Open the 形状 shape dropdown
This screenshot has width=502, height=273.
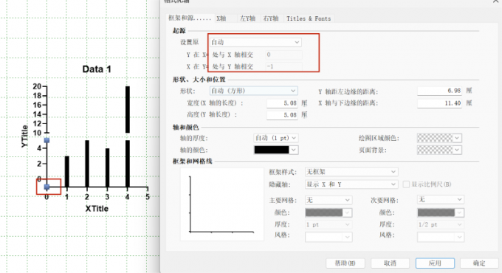[x=253, y=91]
